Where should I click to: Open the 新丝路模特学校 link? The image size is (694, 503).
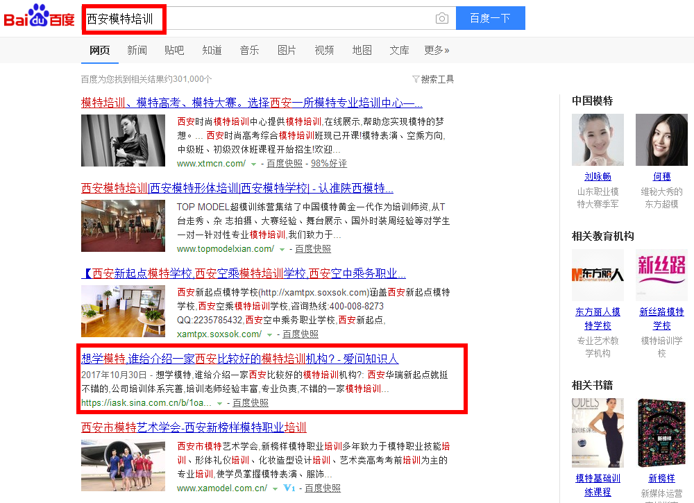[x=661, y=319]
